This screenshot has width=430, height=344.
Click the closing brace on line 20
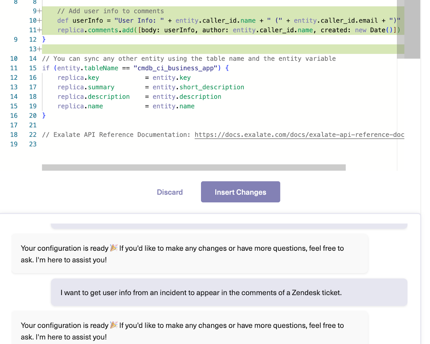[x=44, y=116]
